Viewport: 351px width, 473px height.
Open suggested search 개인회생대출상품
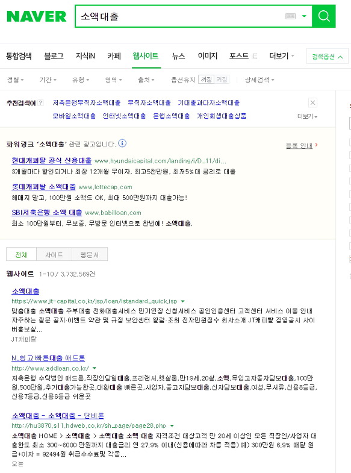[222, 116]
